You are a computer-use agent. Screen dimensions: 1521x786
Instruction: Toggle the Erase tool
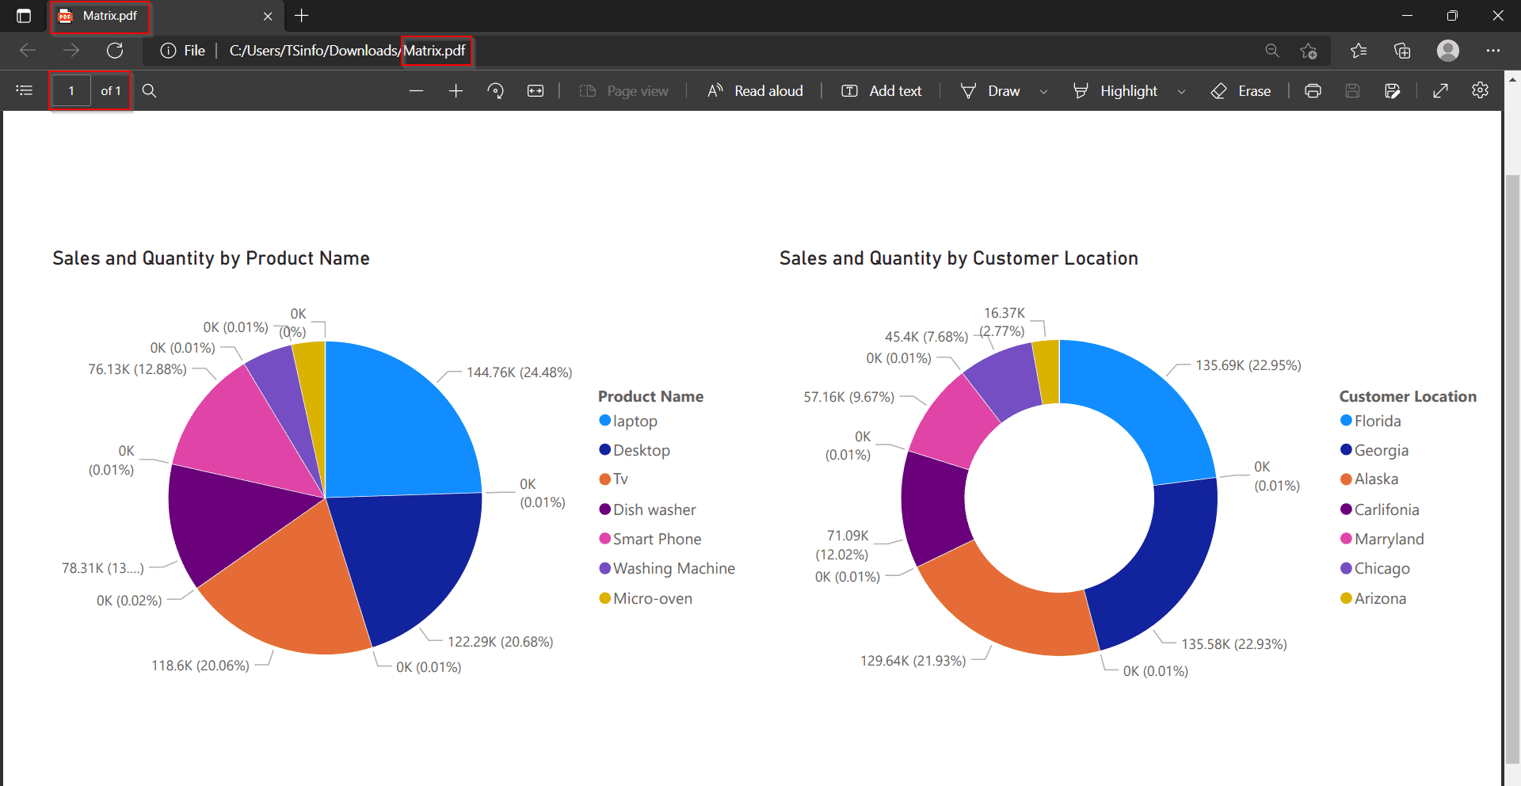pos(1241,91)
